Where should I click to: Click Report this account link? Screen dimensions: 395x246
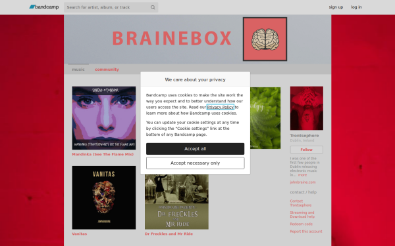point(306,232)
